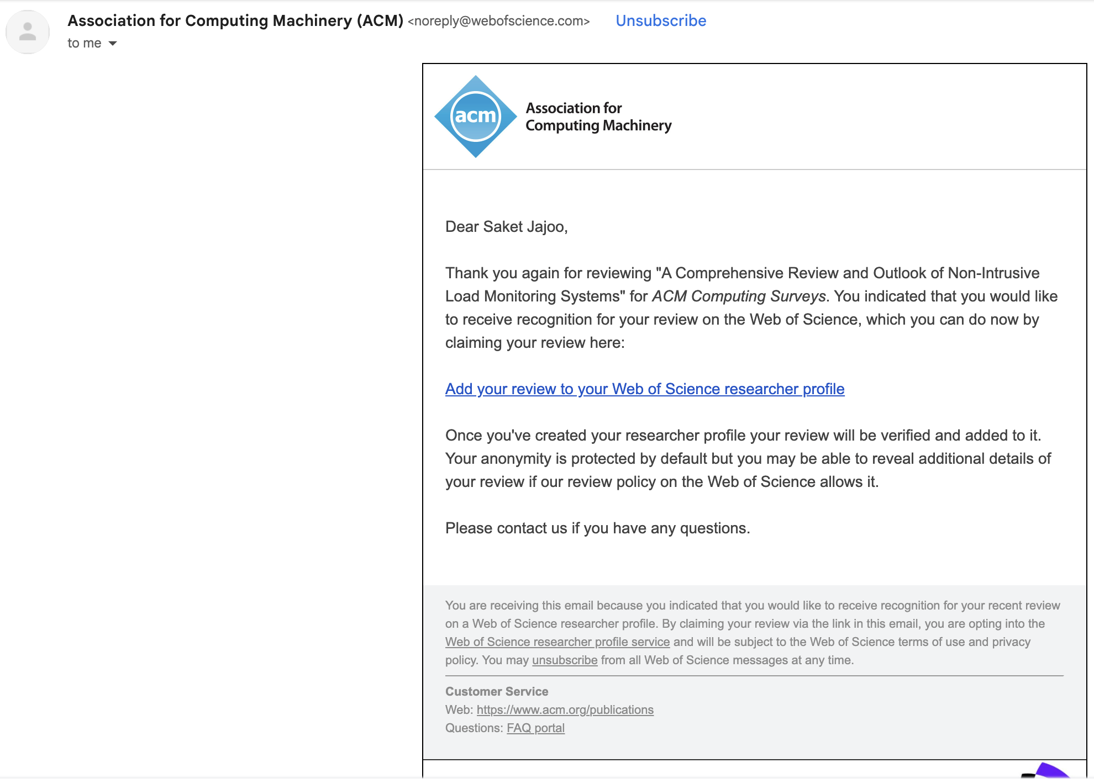The image size is (1094, 784).
Task: Open the Web of Science researcher profile service link
Action: click(557, 642)
